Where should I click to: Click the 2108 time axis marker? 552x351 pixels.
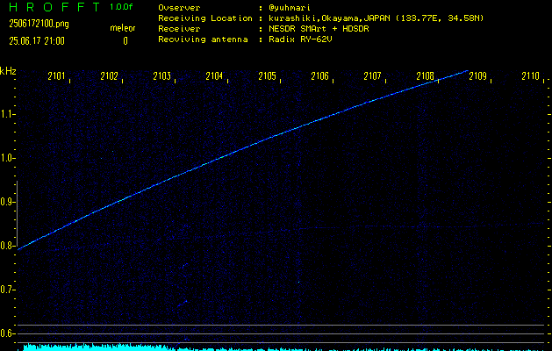(x=425, y=76)
